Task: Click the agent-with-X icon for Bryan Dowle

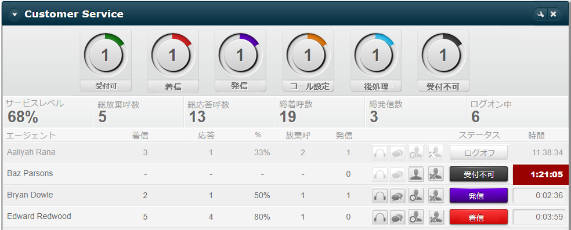Action: click(436, 196)
